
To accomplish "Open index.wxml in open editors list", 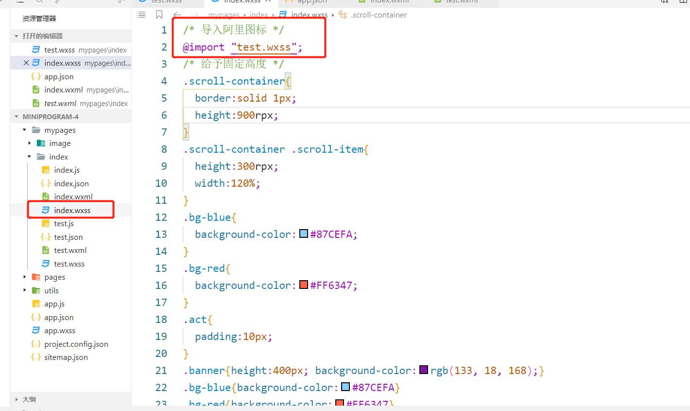I will click(70, 89).
